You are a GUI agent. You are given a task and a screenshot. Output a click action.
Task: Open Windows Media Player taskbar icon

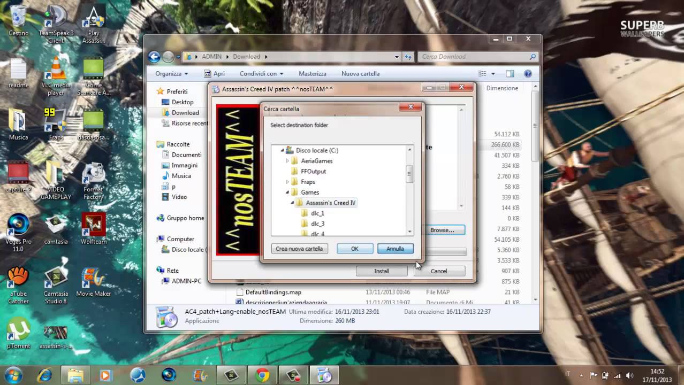point(105,375)
